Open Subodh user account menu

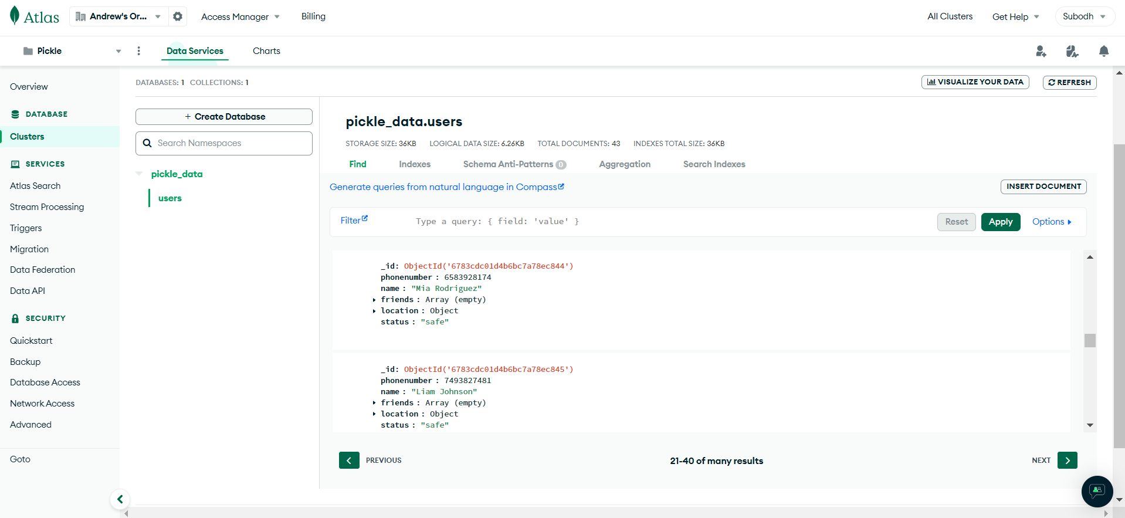(1084, 16)
